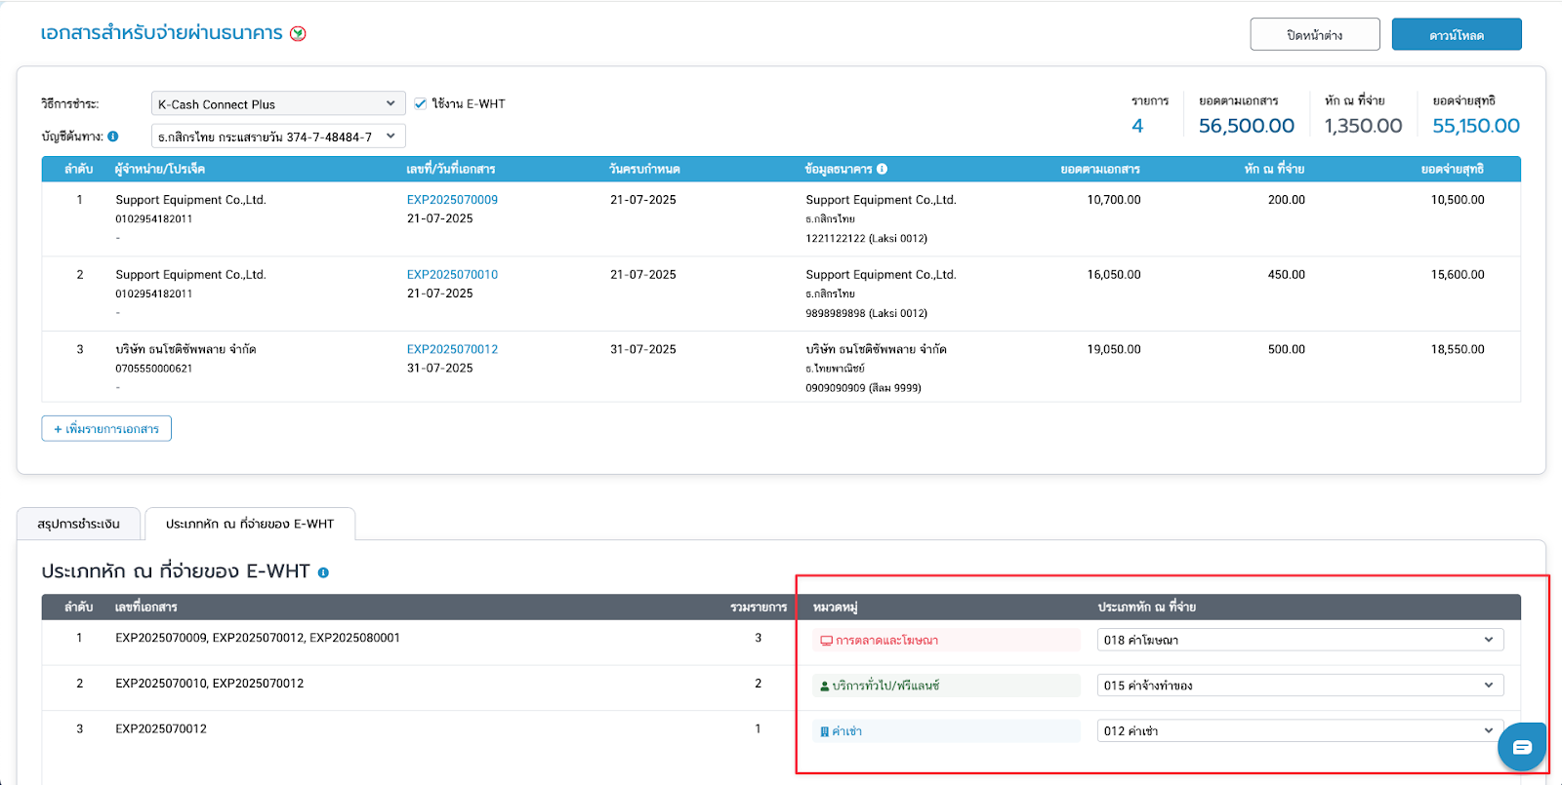Click the เพิ่มรายการเอกสาร add button
Viewport: 1562px width, 785px height.
click(106, 429)
